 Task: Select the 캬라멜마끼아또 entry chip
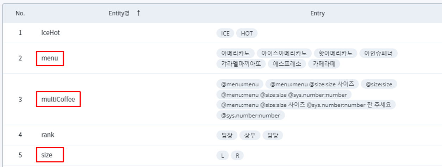(x=241, y=64)
